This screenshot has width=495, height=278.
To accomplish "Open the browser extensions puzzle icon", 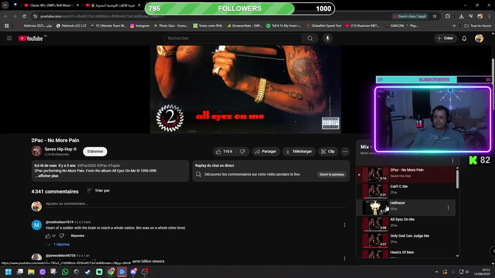I will 447,16.
